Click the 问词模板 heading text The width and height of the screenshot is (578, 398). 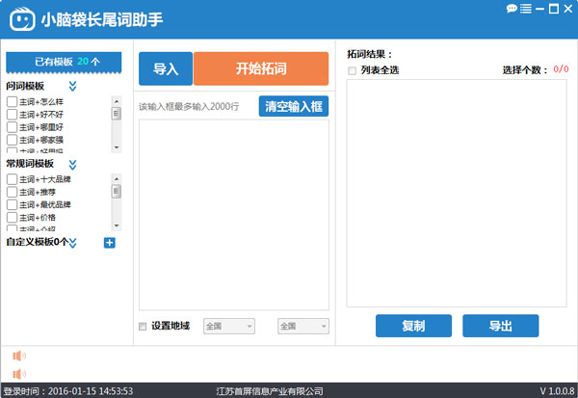point(25,87)
